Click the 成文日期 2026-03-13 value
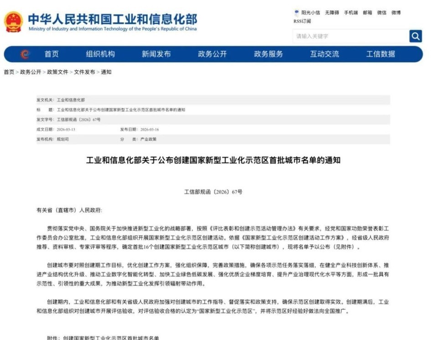Screen dimensions: 438x340 click(66, 129)
